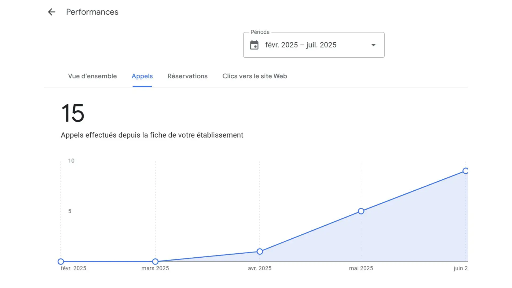The image size is (512, 288).
Task: Open the Période dropdown arrow
Action: pyautogui.click(x=373, y=45)
